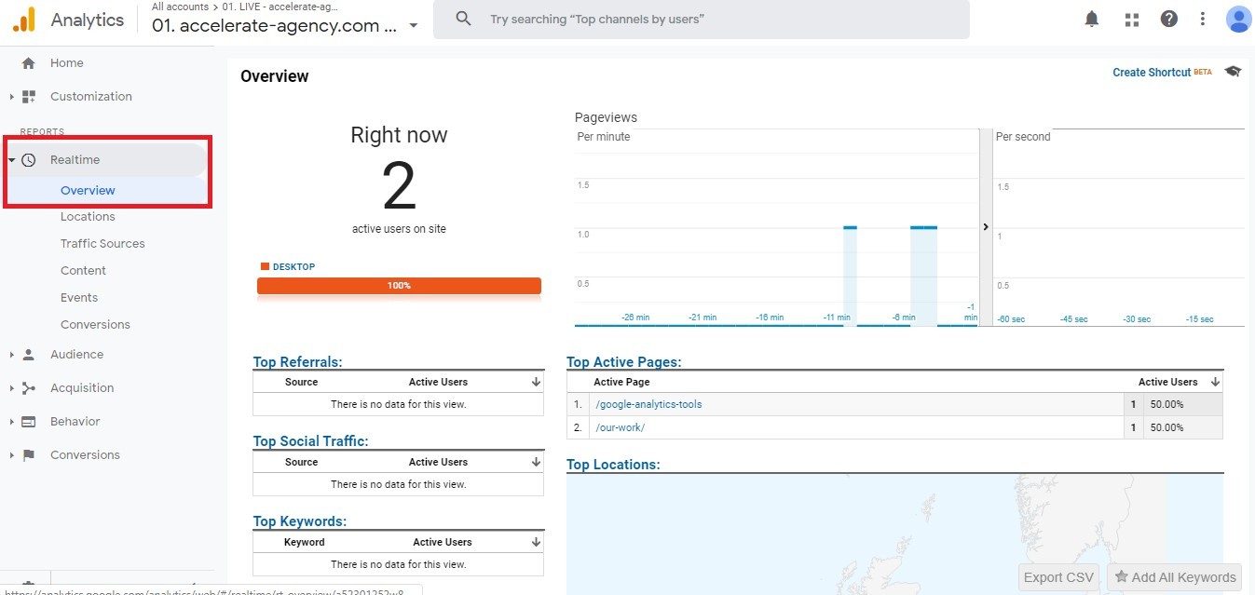
Task: Expand the Behavior section arrow
Action: 11,422
